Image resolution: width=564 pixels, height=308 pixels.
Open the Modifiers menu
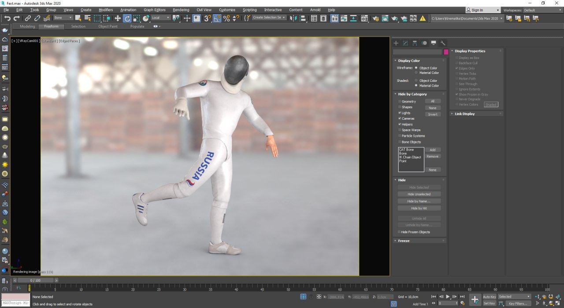coord(106,10)
